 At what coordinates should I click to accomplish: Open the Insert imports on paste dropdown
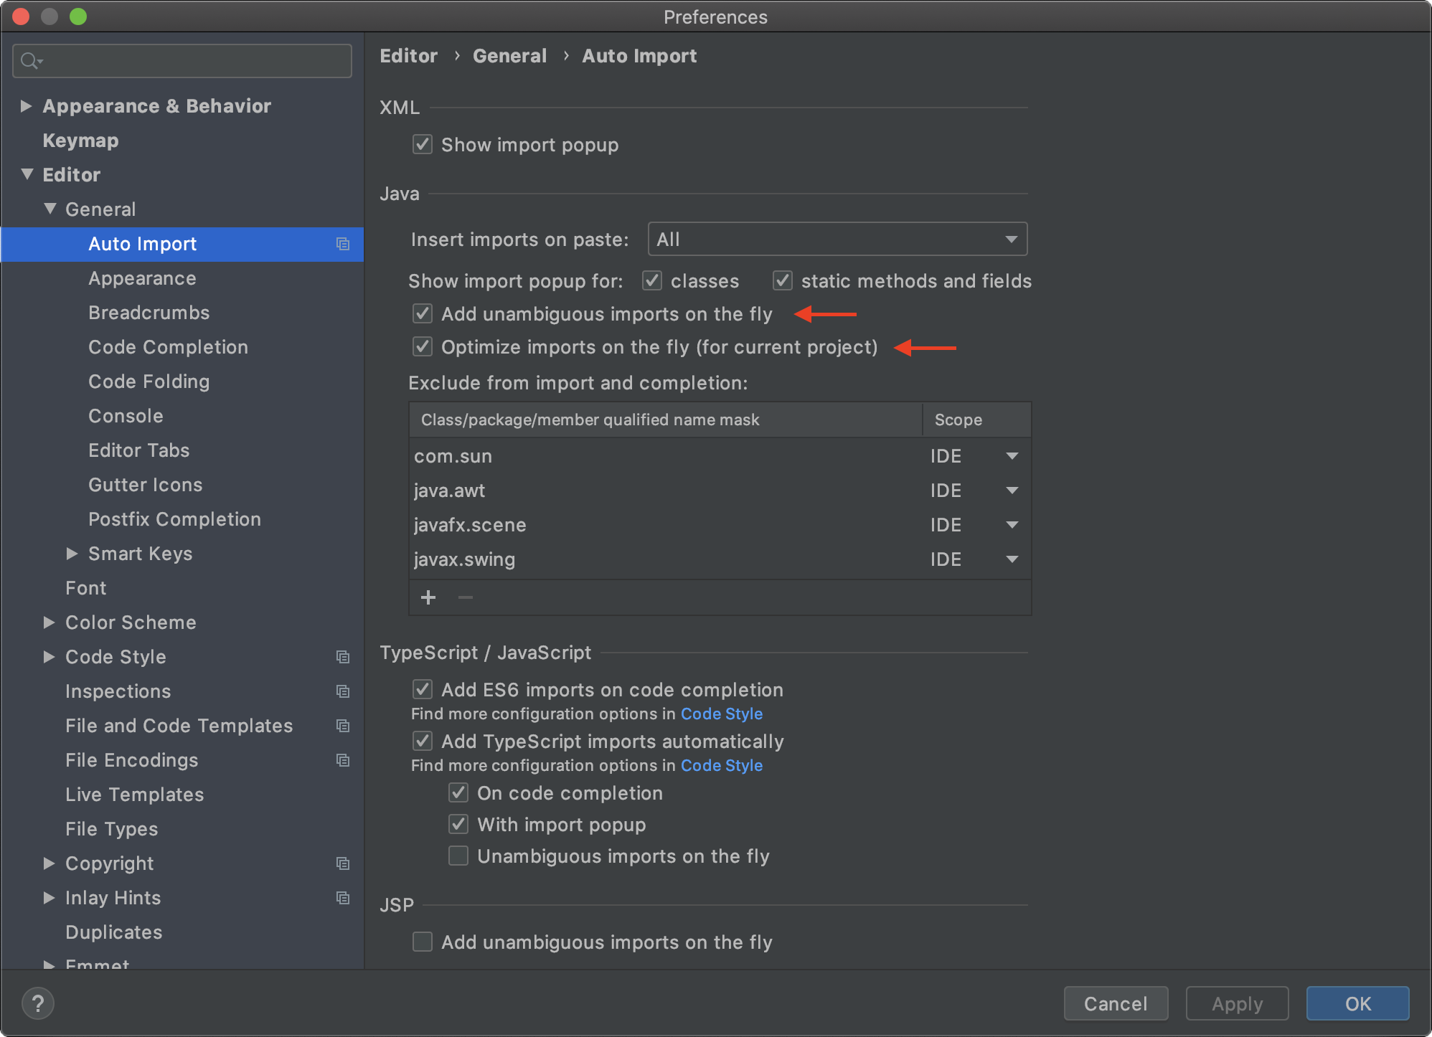click(x=1011, y=239)
